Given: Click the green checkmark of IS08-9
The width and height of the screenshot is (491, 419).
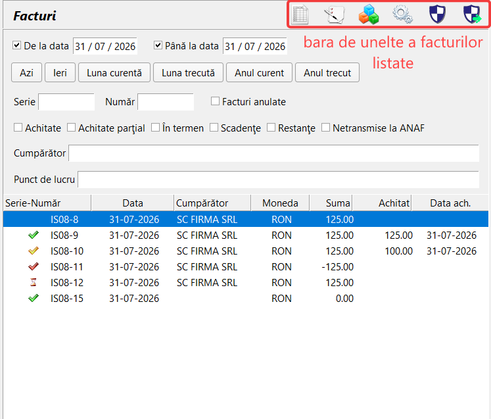Looking at the screenshot, I should (x=33, y=235).
